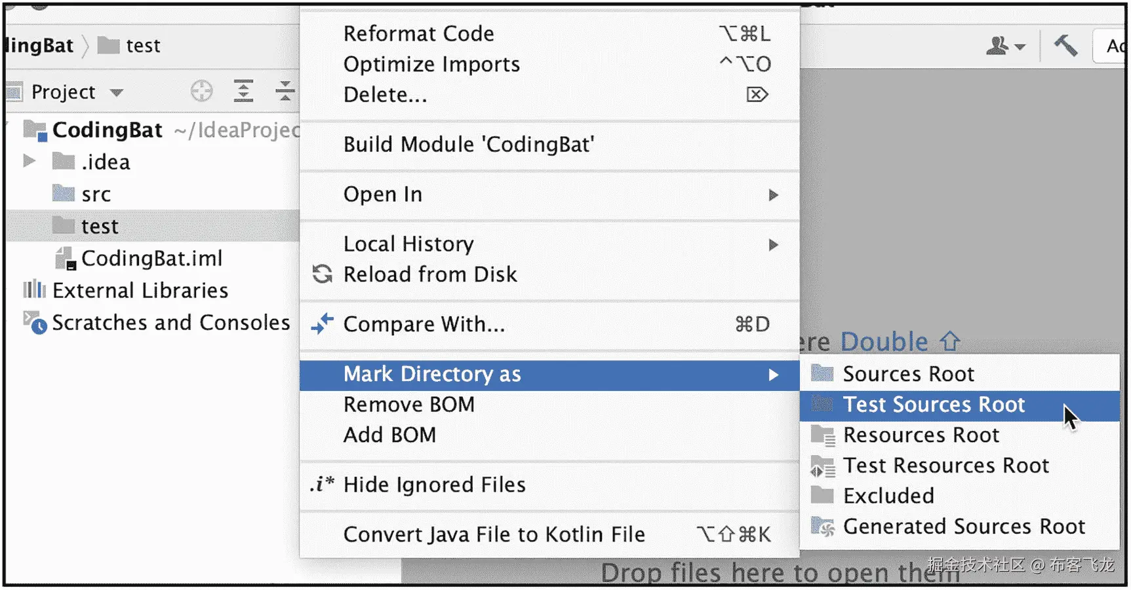
Task: Click the Build project hammer icon
Action: point(1065,46)
